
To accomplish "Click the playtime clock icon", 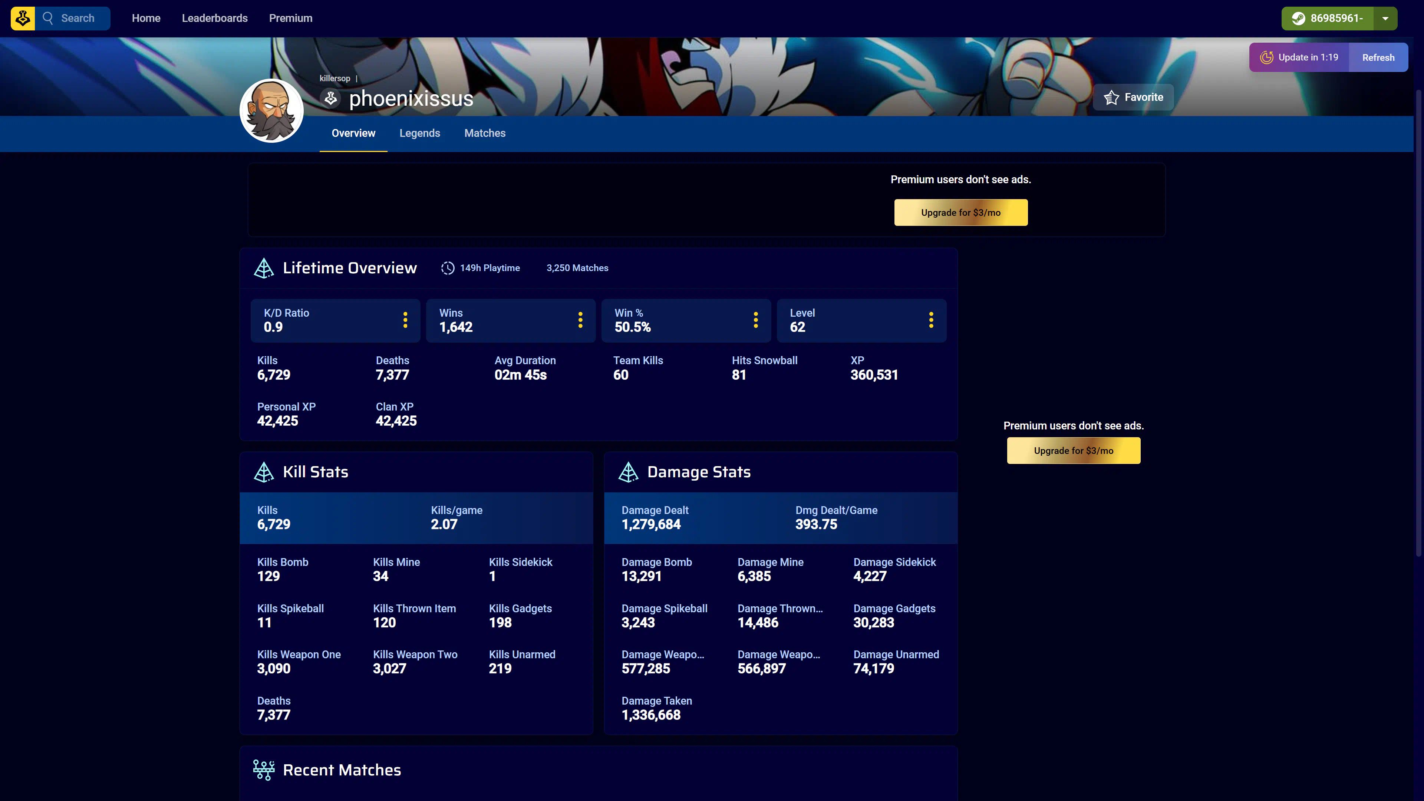I will click(x=448, y=268).
